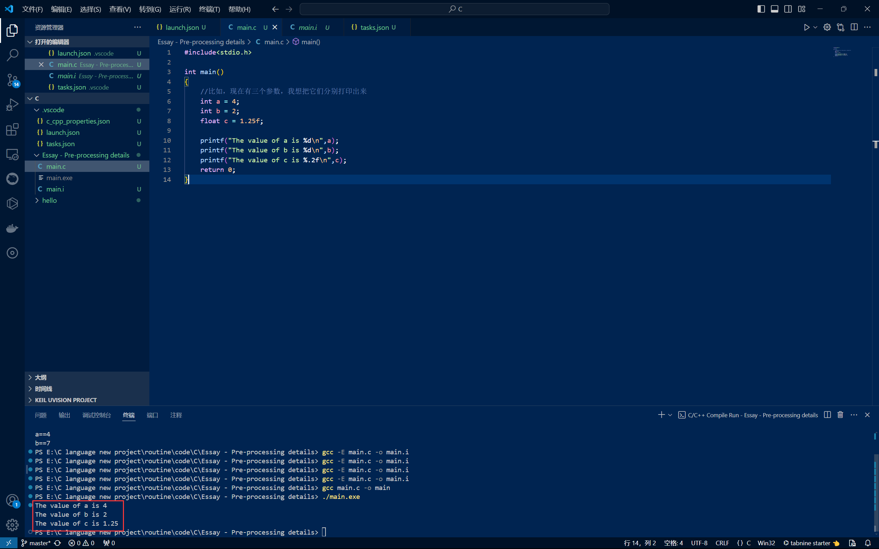
Task: Click the master* branch in status bar
Action: tap(36, 543)
